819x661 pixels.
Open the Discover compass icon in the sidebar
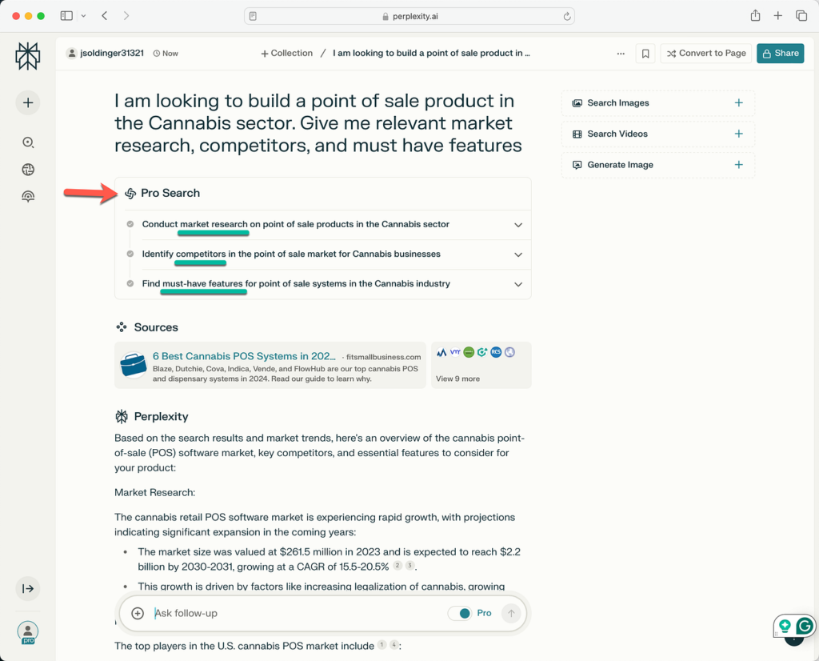coord(28,142)
